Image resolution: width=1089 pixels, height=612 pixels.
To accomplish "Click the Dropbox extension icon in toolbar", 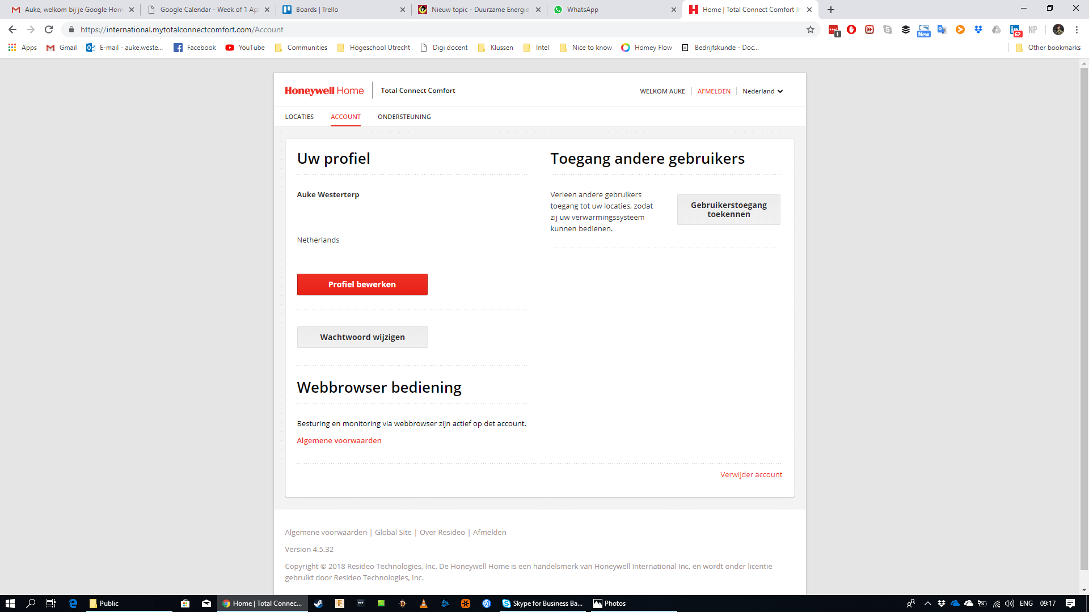I will 978,29.
